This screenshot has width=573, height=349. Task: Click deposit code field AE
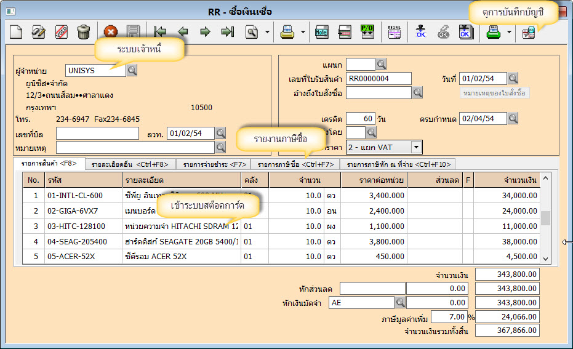[x=361, y=303]
